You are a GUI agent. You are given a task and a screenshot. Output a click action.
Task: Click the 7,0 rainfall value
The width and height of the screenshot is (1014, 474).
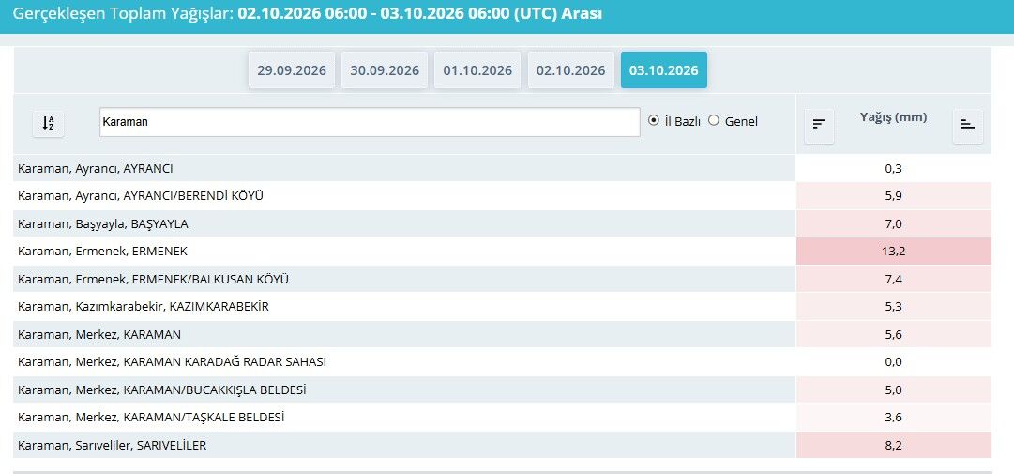(893, 223)
